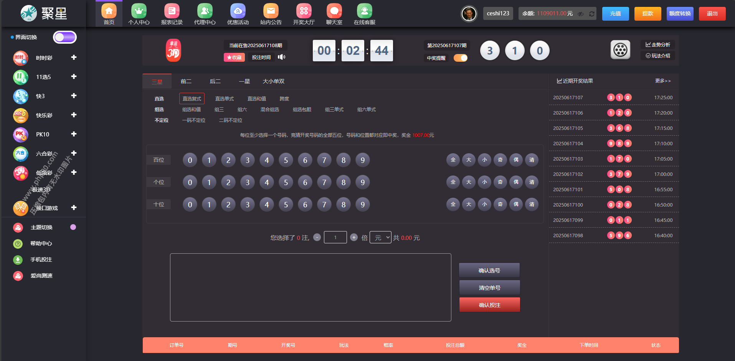Click the bet multiplier input field
This screenshot has height=361, width=735.
335,238
